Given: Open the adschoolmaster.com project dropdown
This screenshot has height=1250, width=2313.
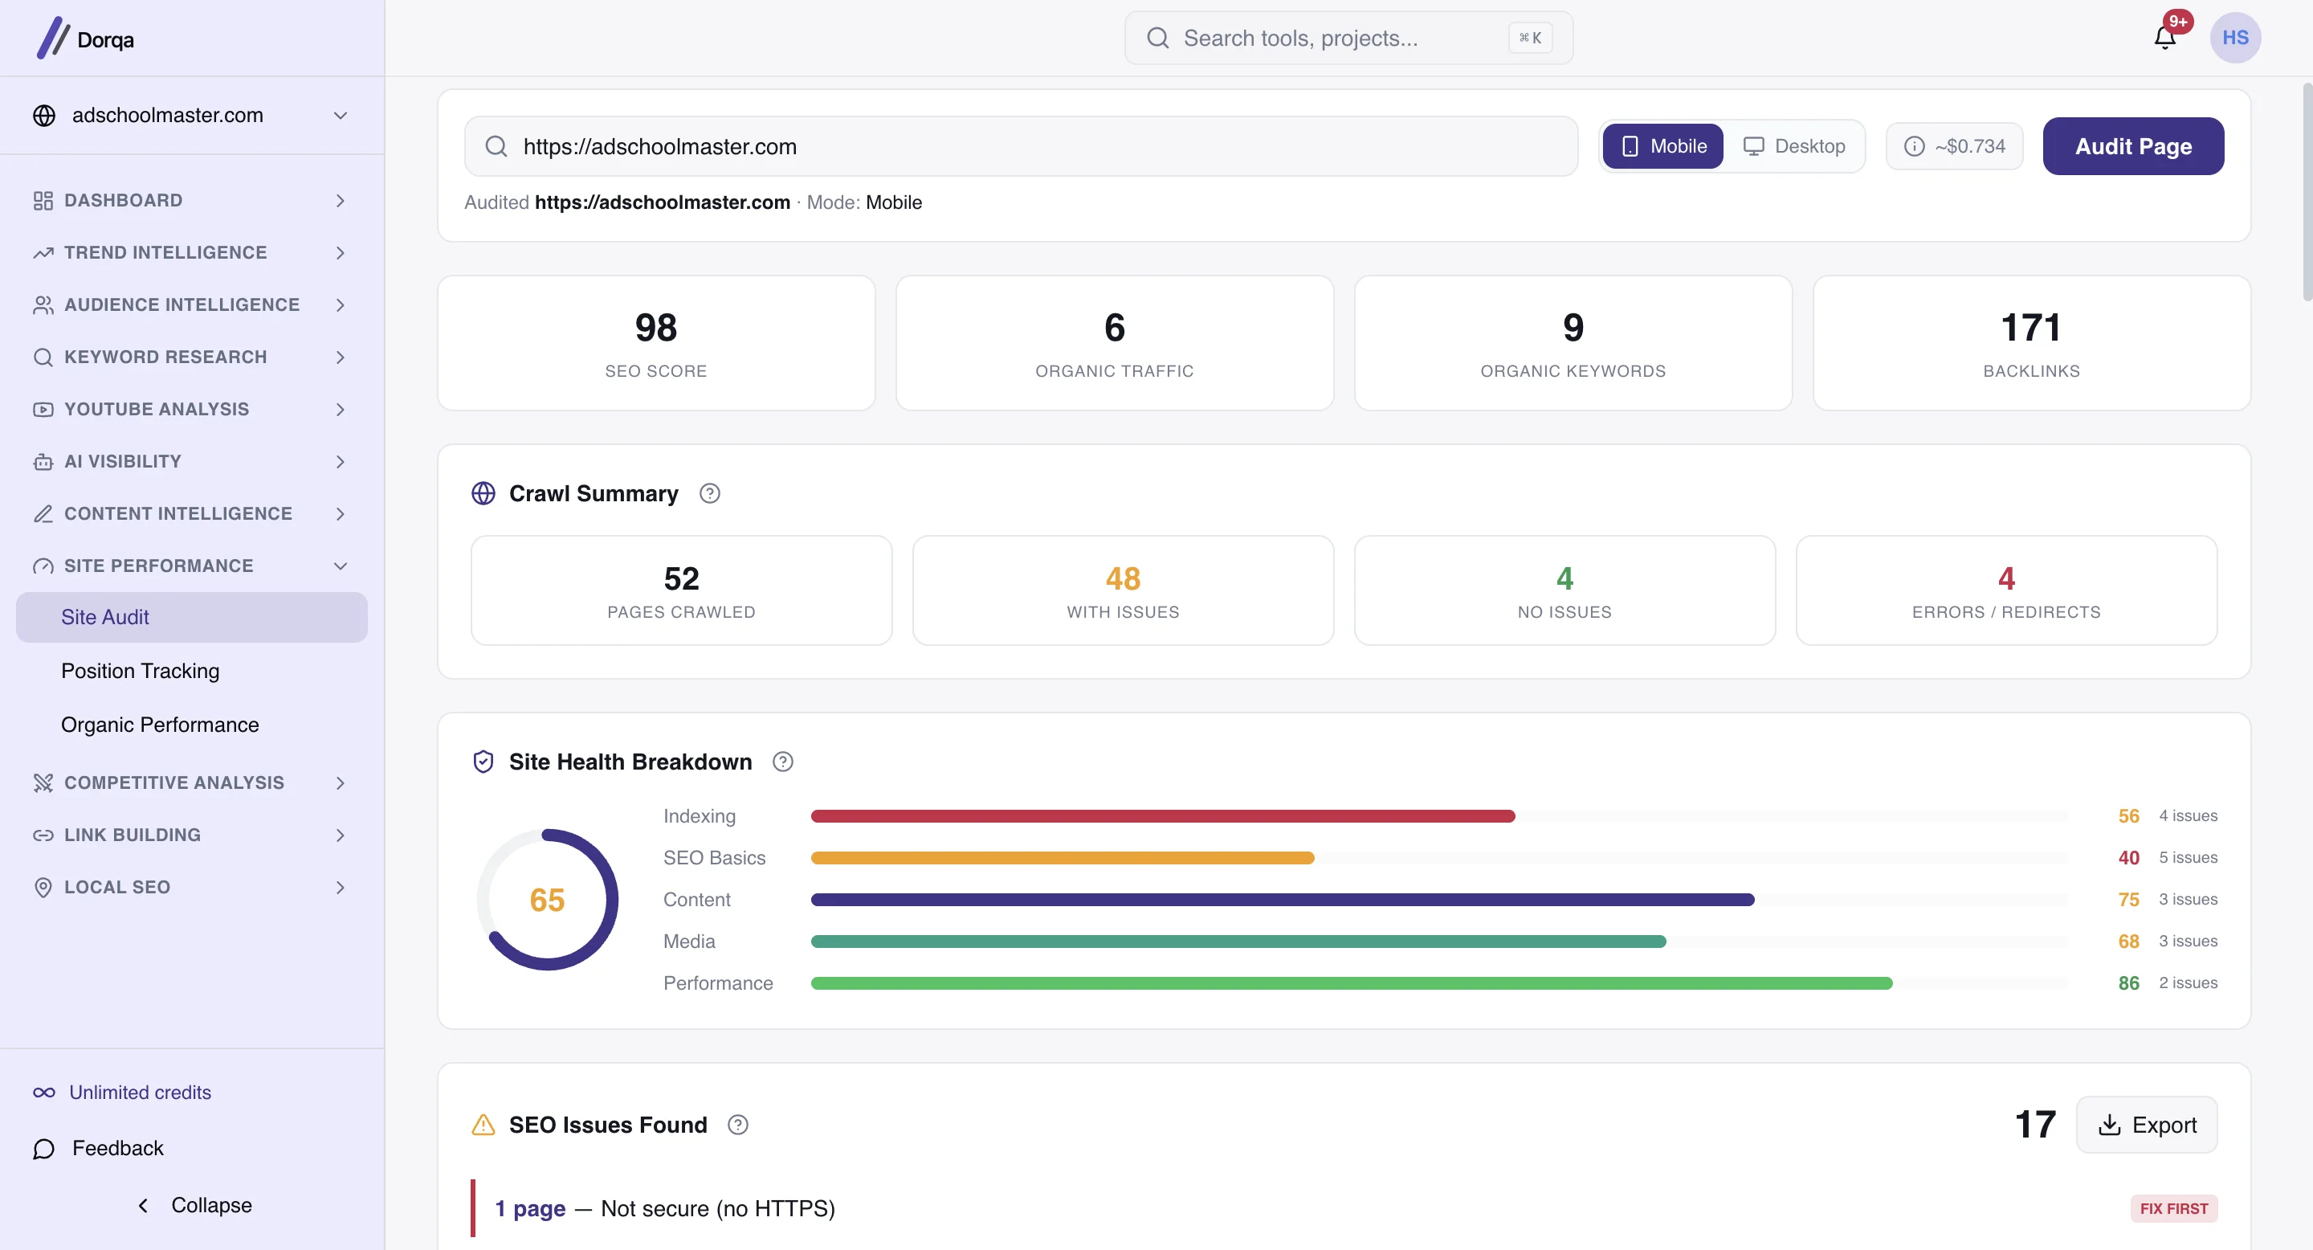Looking at the screenshot, I should click(x=192, y=116).
